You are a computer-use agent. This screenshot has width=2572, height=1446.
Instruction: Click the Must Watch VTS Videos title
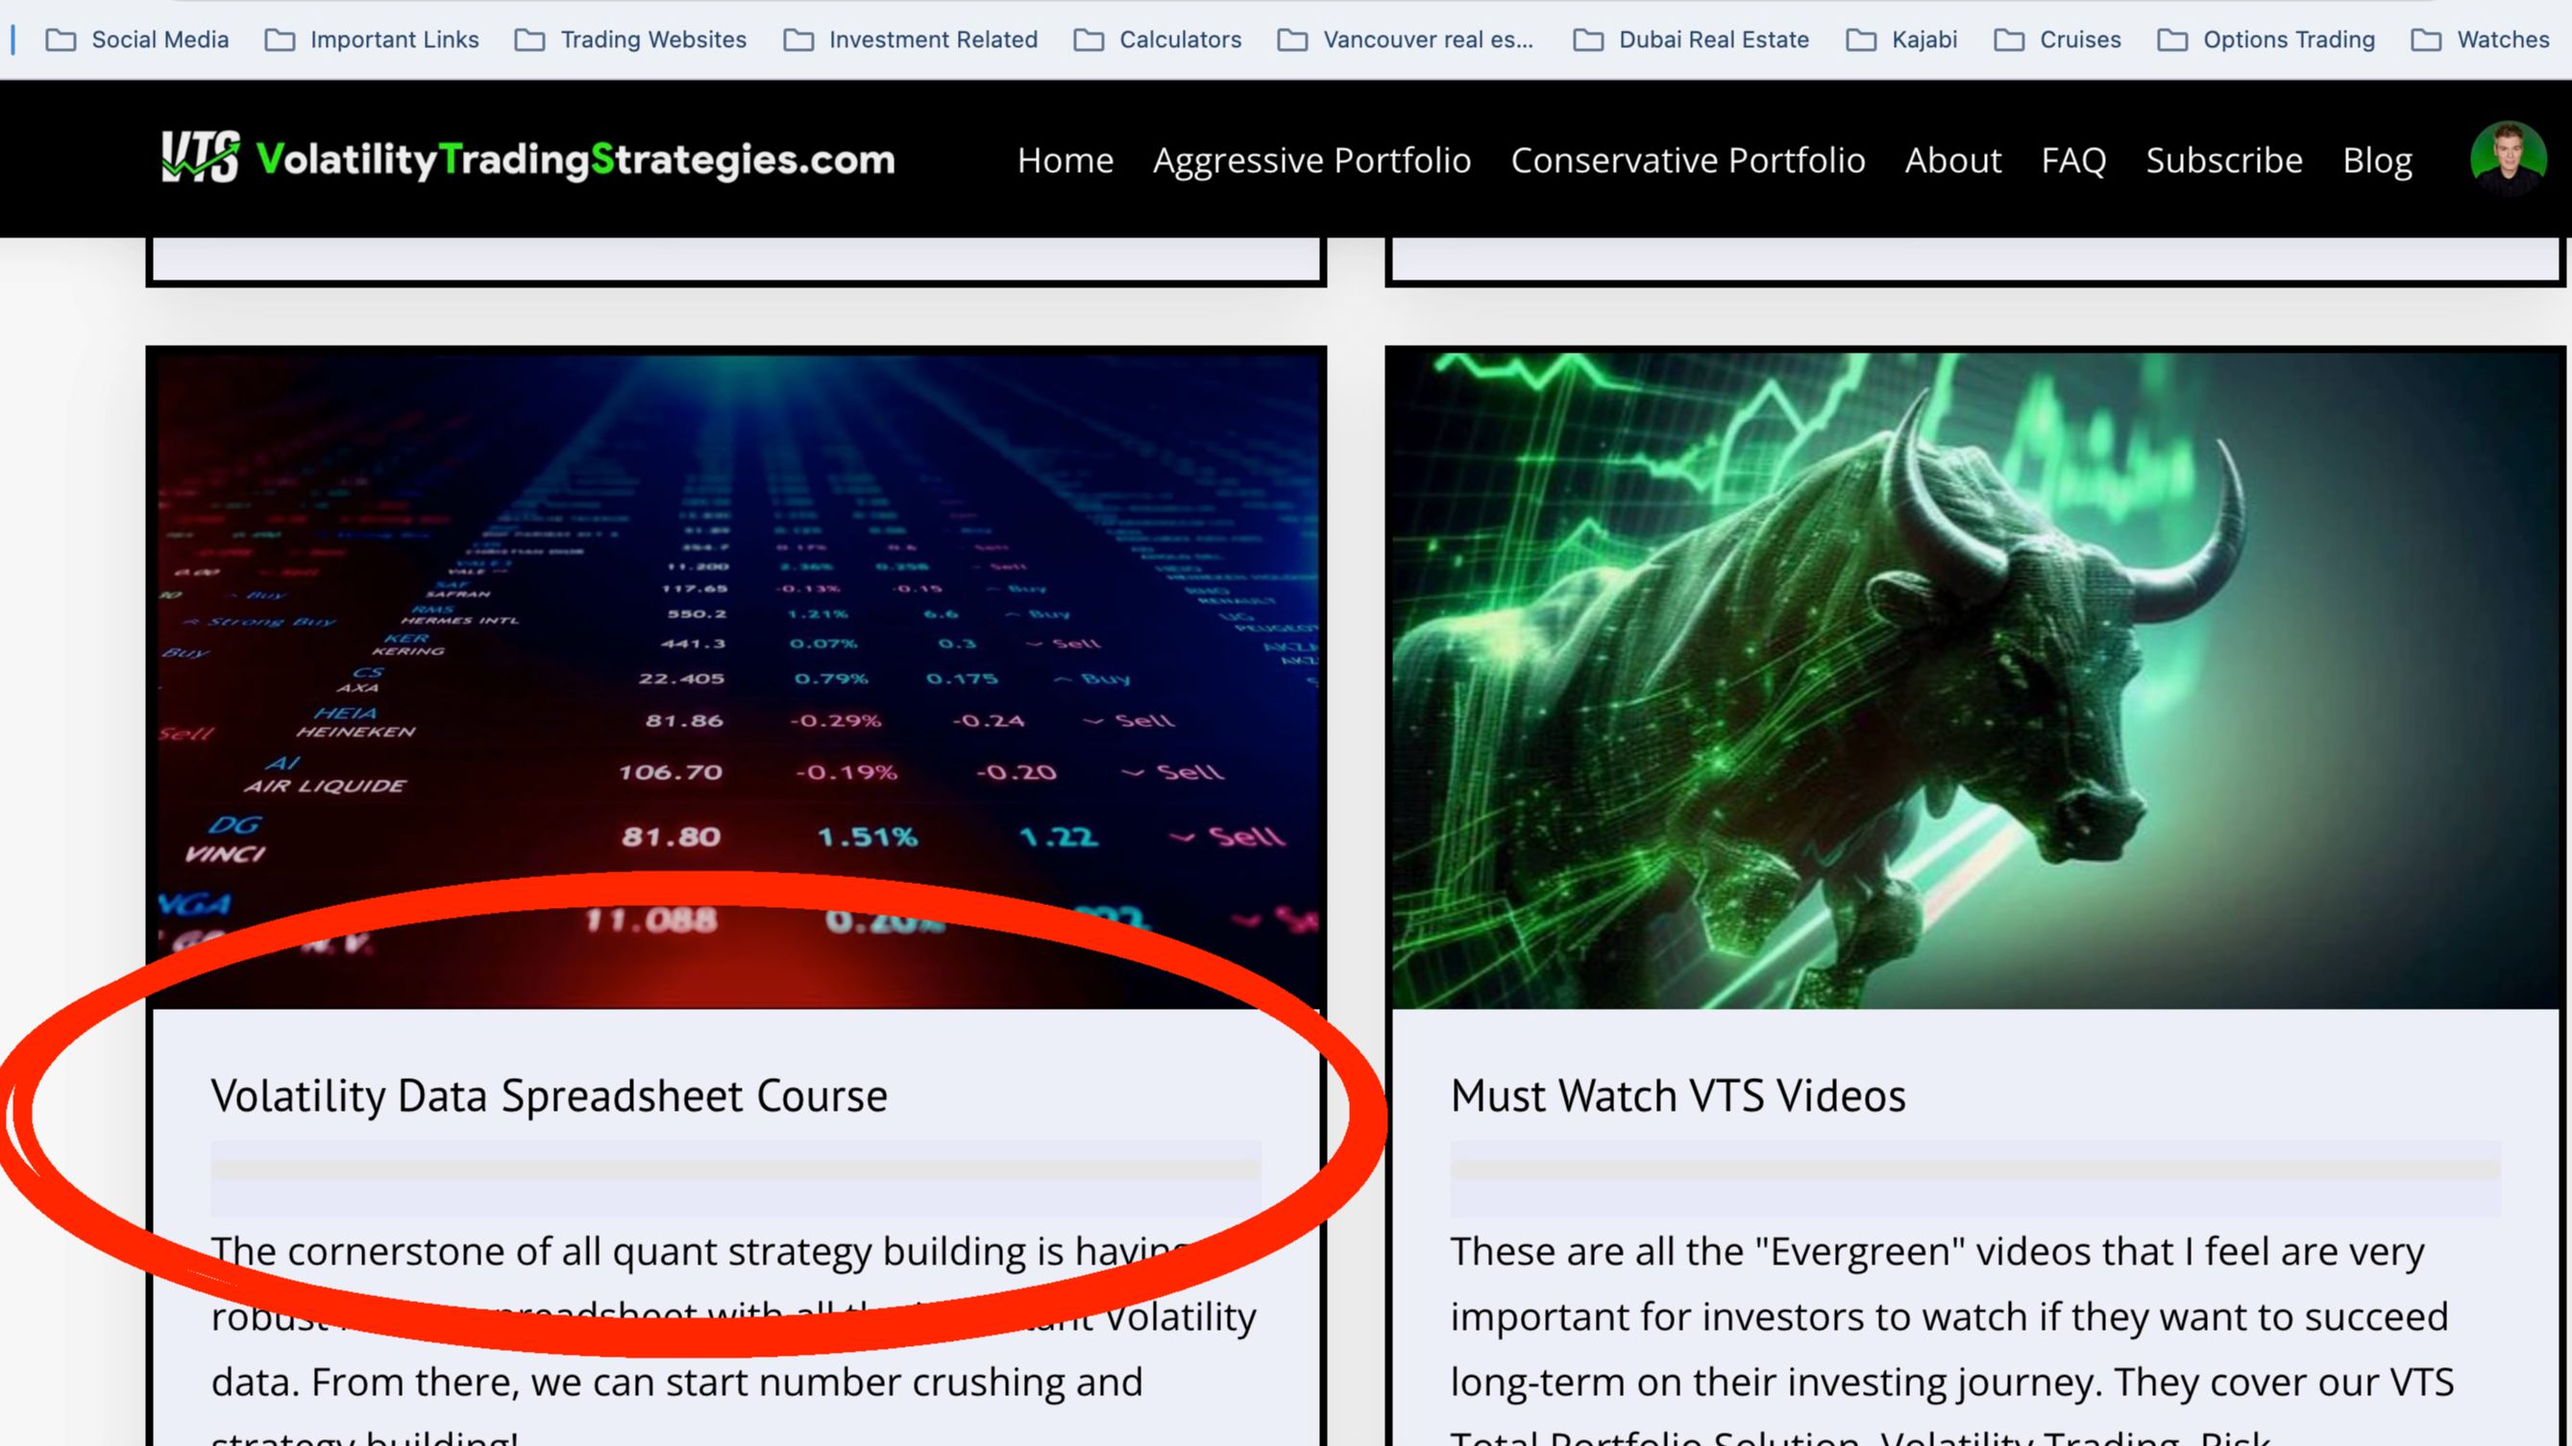pyautogui.click(x=1678, y=1095)
